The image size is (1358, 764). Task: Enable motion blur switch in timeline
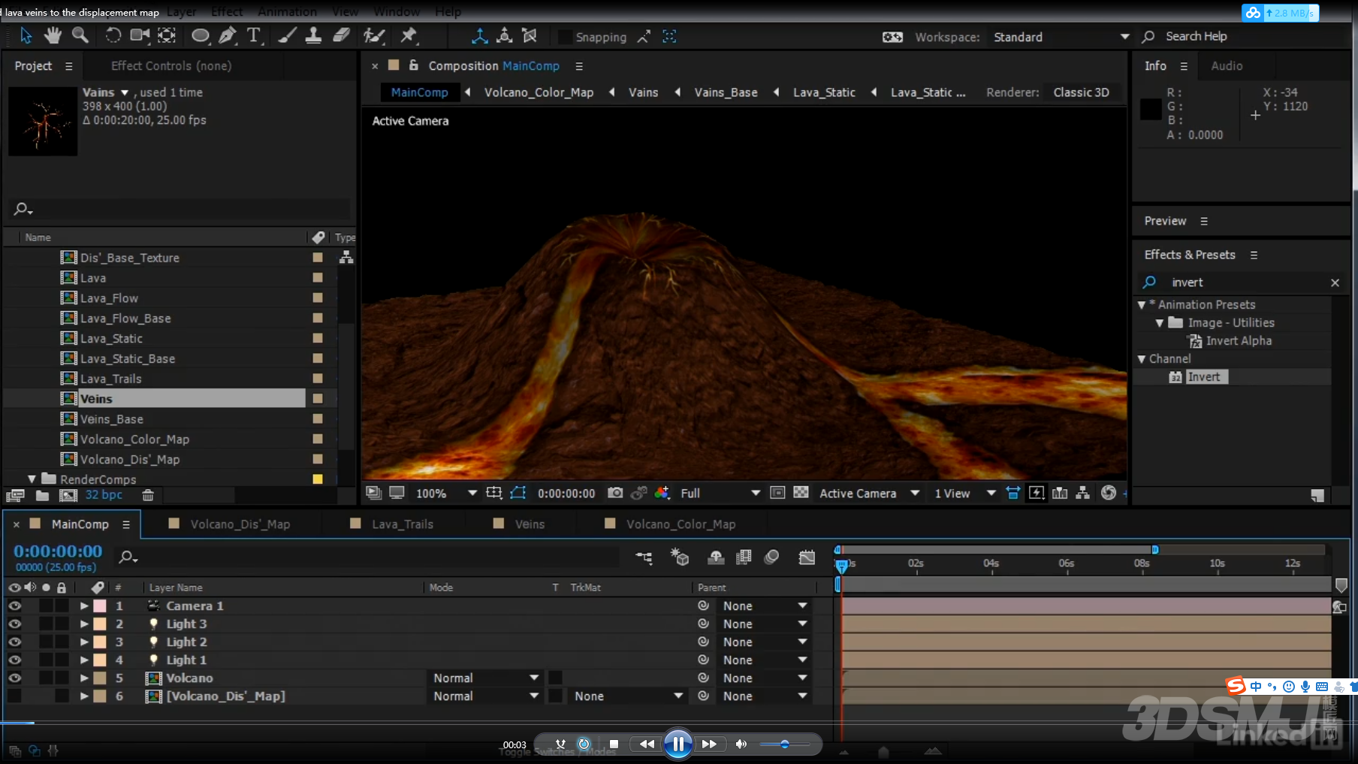pos(771,557)
